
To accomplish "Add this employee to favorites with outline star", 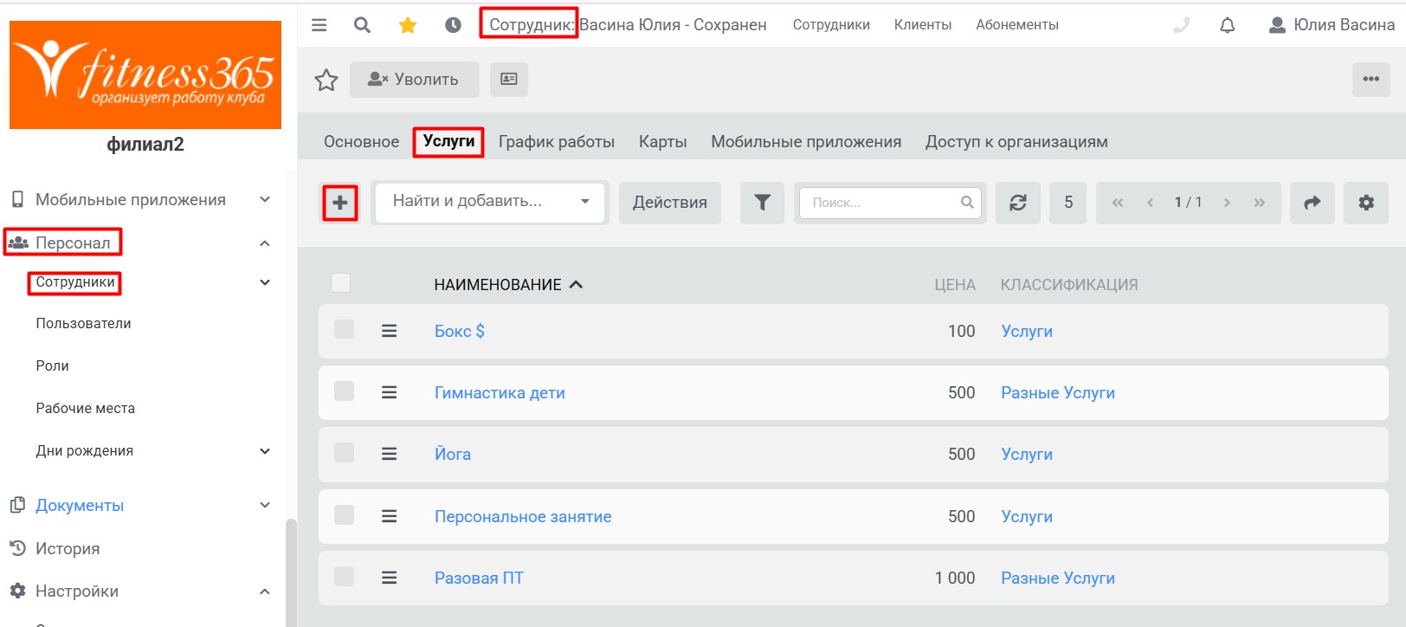I will pos(326,80).
